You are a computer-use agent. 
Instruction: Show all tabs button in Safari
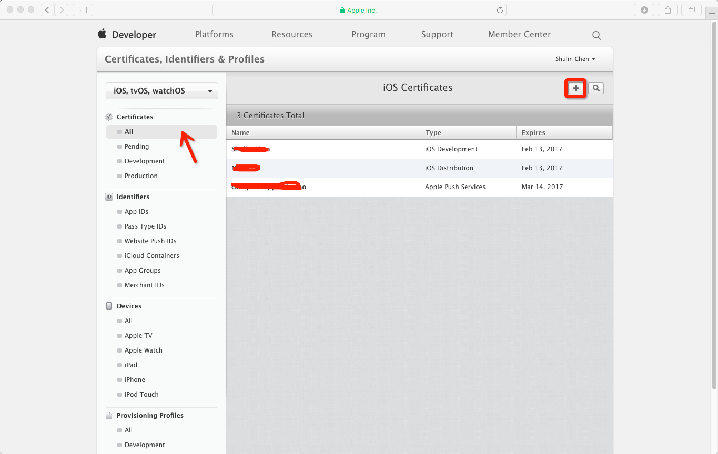pos(691,9)
